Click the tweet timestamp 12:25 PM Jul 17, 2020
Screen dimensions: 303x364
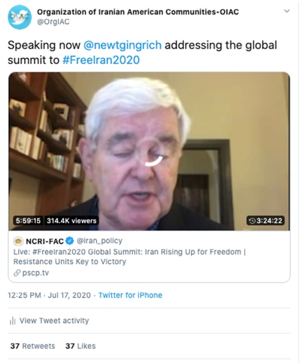(x=49, y=295)
